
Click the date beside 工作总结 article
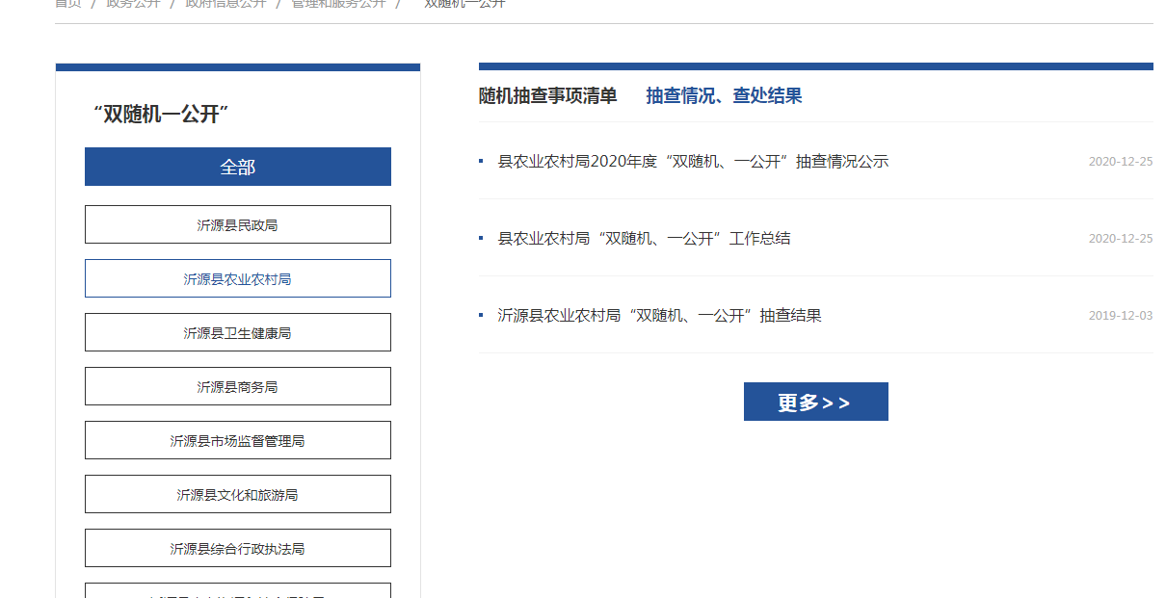click(1120, 239)
